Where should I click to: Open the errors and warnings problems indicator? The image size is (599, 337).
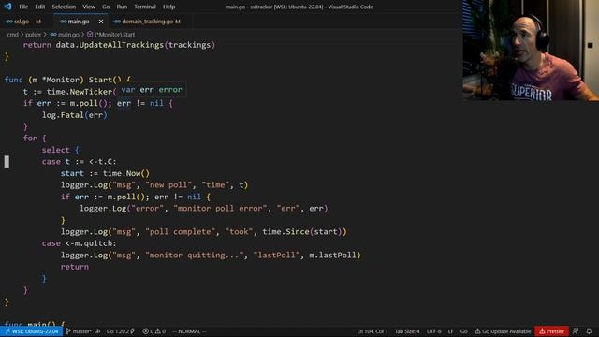(153, 331)
